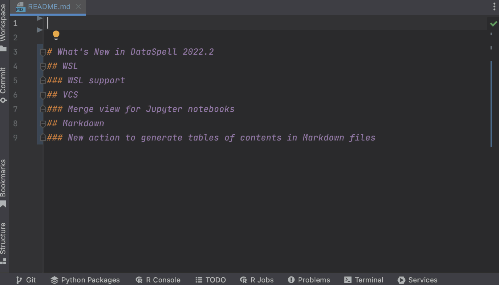Click the yellow light bulb quick-fix icon
499x285 pixels.
pos(56,35)
